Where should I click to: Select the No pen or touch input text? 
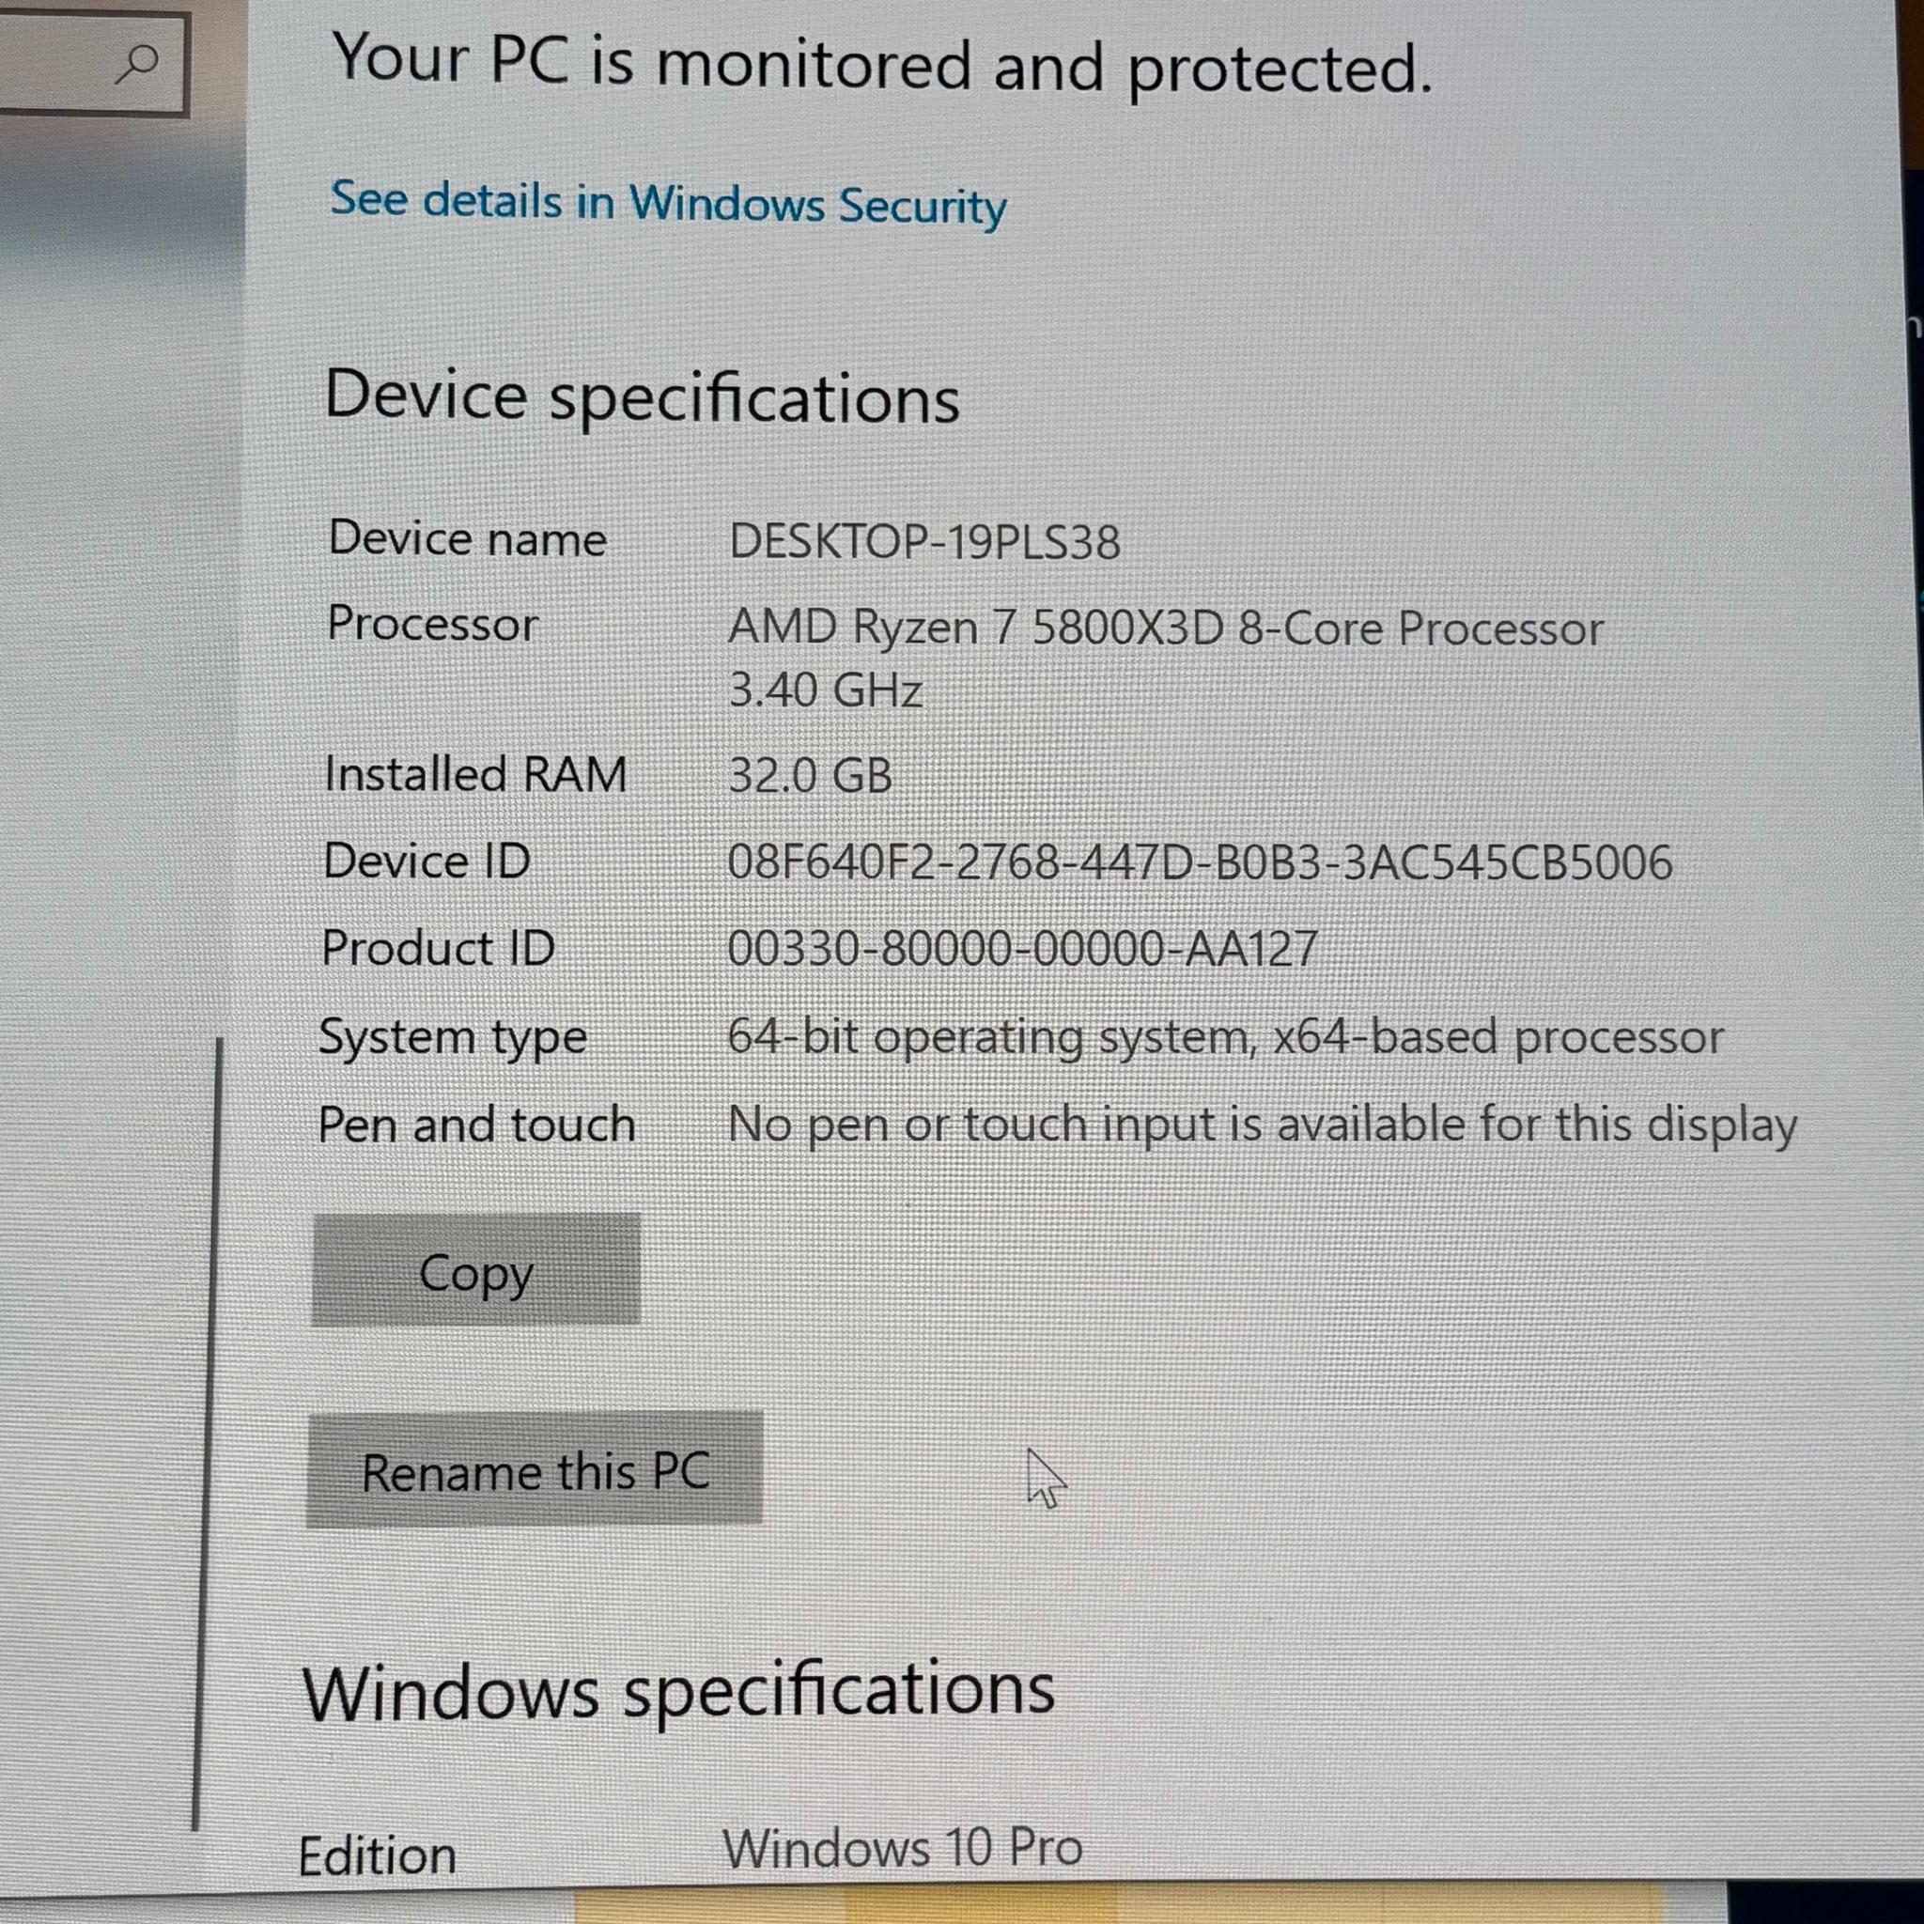point(1263,1126)
